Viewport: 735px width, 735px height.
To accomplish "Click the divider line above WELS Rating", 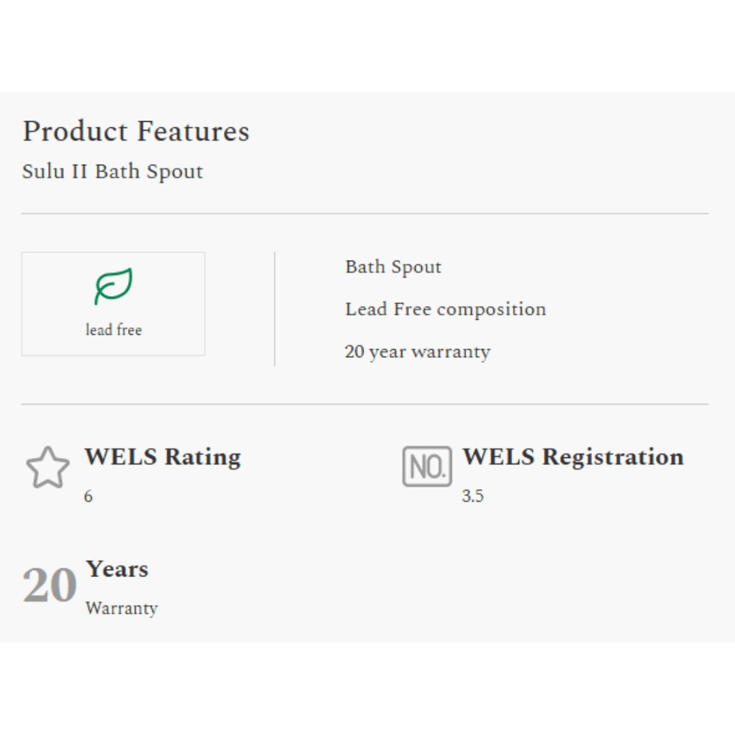I will (365, 404).
